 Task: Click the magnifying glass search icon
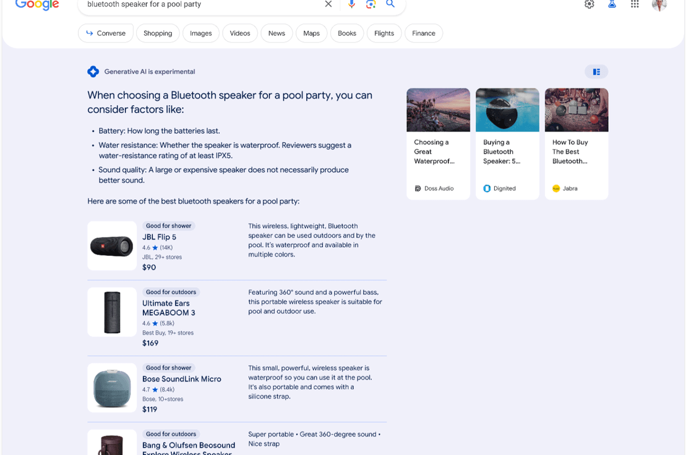(390, 4)
